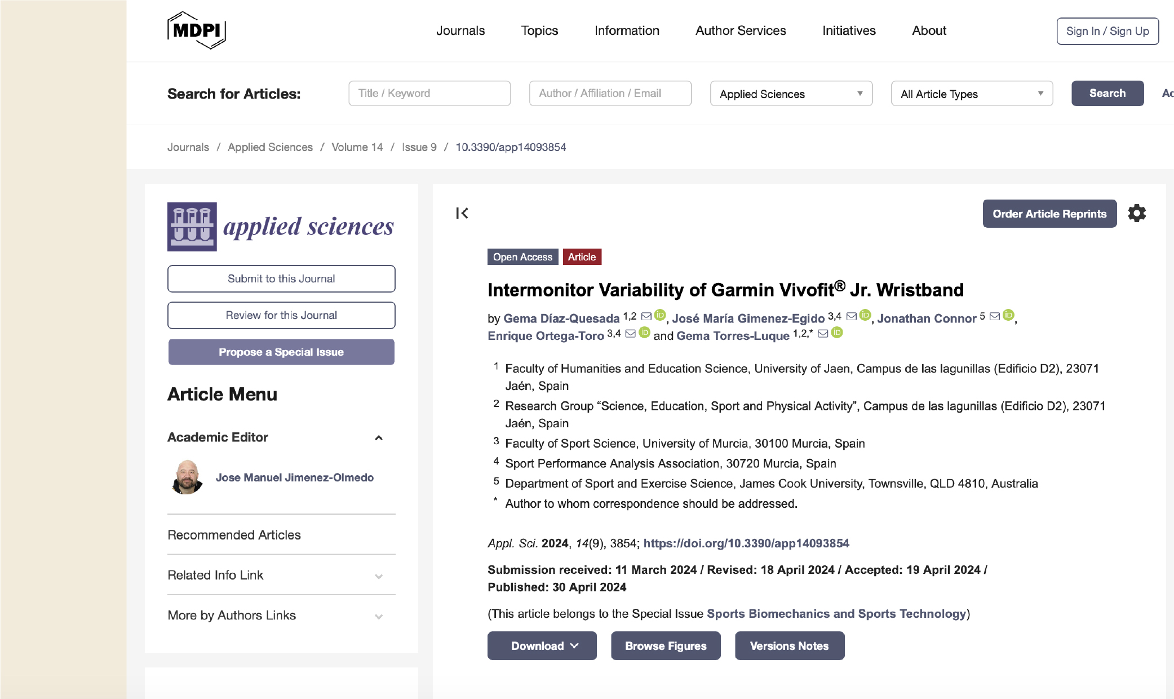Click the Applied Sciences journal logo
The height and width of the screenshot is (699, 1174).
[x=281, y=227]
